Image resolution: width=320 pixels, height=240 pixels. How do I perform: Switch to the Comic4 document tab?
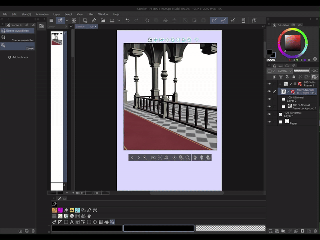(52, 26)
